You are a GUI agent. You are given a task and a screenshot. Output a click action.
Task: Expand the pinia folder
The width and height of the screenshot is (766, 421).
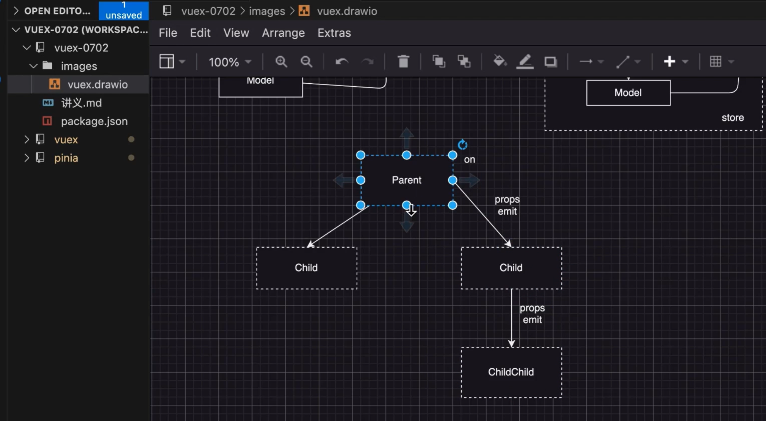(66, 158)
